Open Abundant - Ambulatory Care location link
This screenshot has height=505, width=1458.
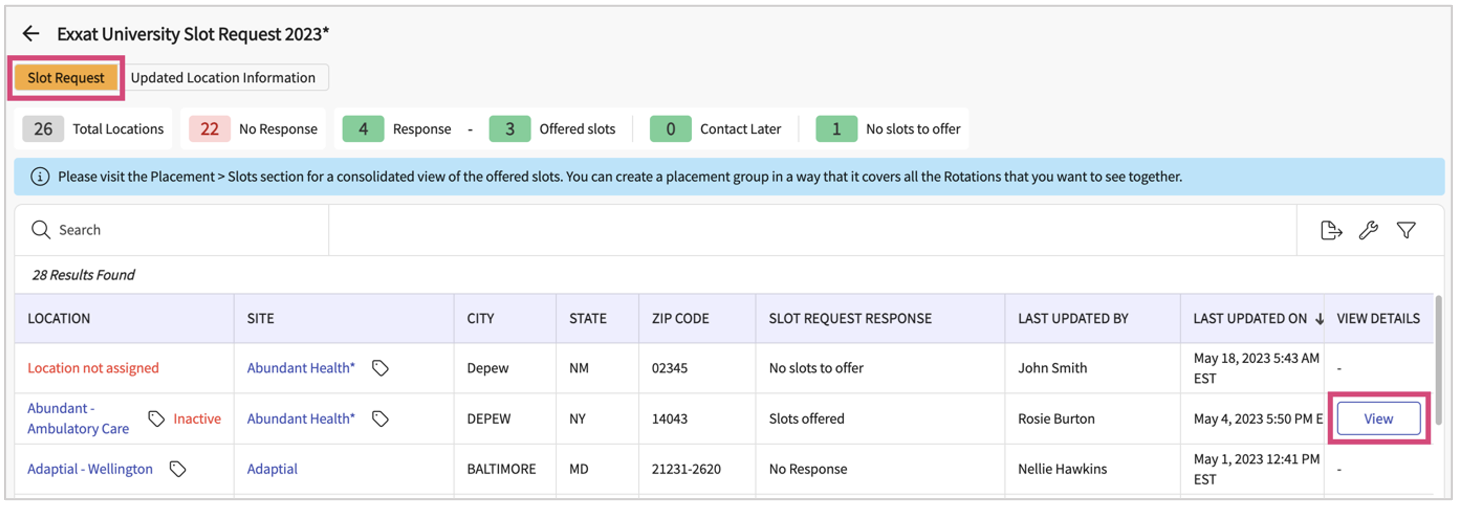[78, 419]
